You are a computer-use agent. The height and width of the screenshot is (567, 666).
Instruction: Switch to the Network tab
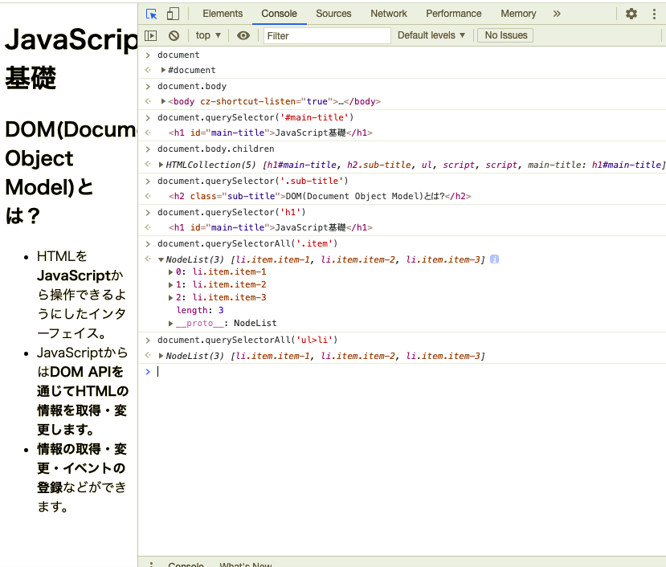pos(389,14)
